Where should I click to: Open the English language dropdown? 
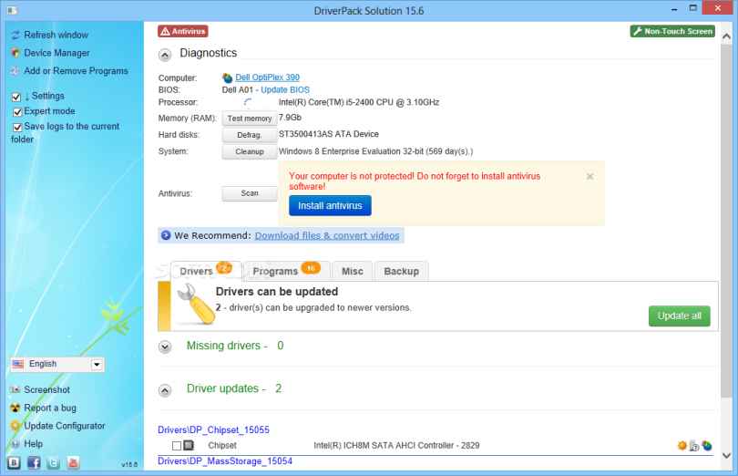point(97,365)
